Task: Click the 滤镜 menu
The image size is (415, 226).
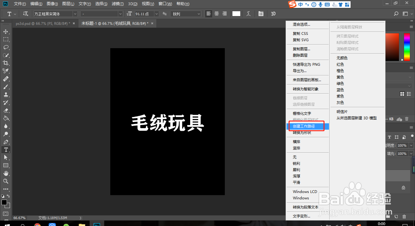Action: [x=118, y=4]
